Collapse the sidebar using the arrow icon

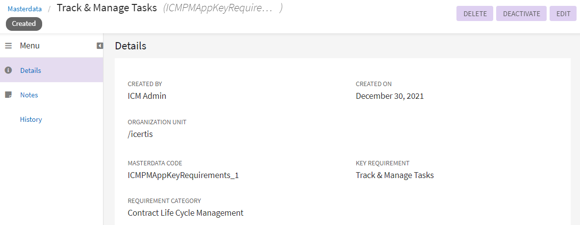click(x=100, y=45)
